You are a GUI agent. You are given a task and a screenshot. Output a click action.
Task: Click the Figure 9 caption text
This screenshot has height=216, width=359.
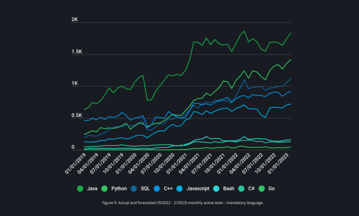tap(179, 203)
